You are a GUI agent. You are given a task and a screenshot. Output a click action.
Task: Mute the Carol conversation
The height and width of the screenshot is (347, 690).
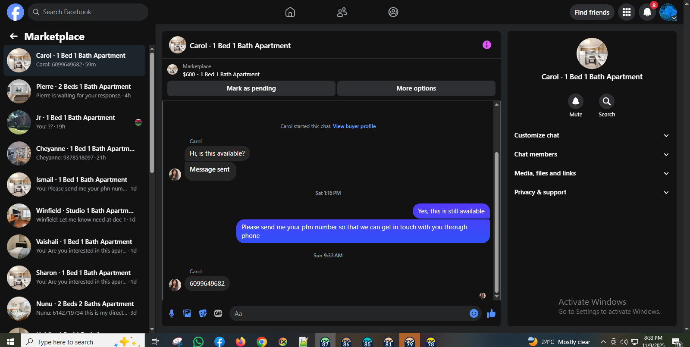576,101
